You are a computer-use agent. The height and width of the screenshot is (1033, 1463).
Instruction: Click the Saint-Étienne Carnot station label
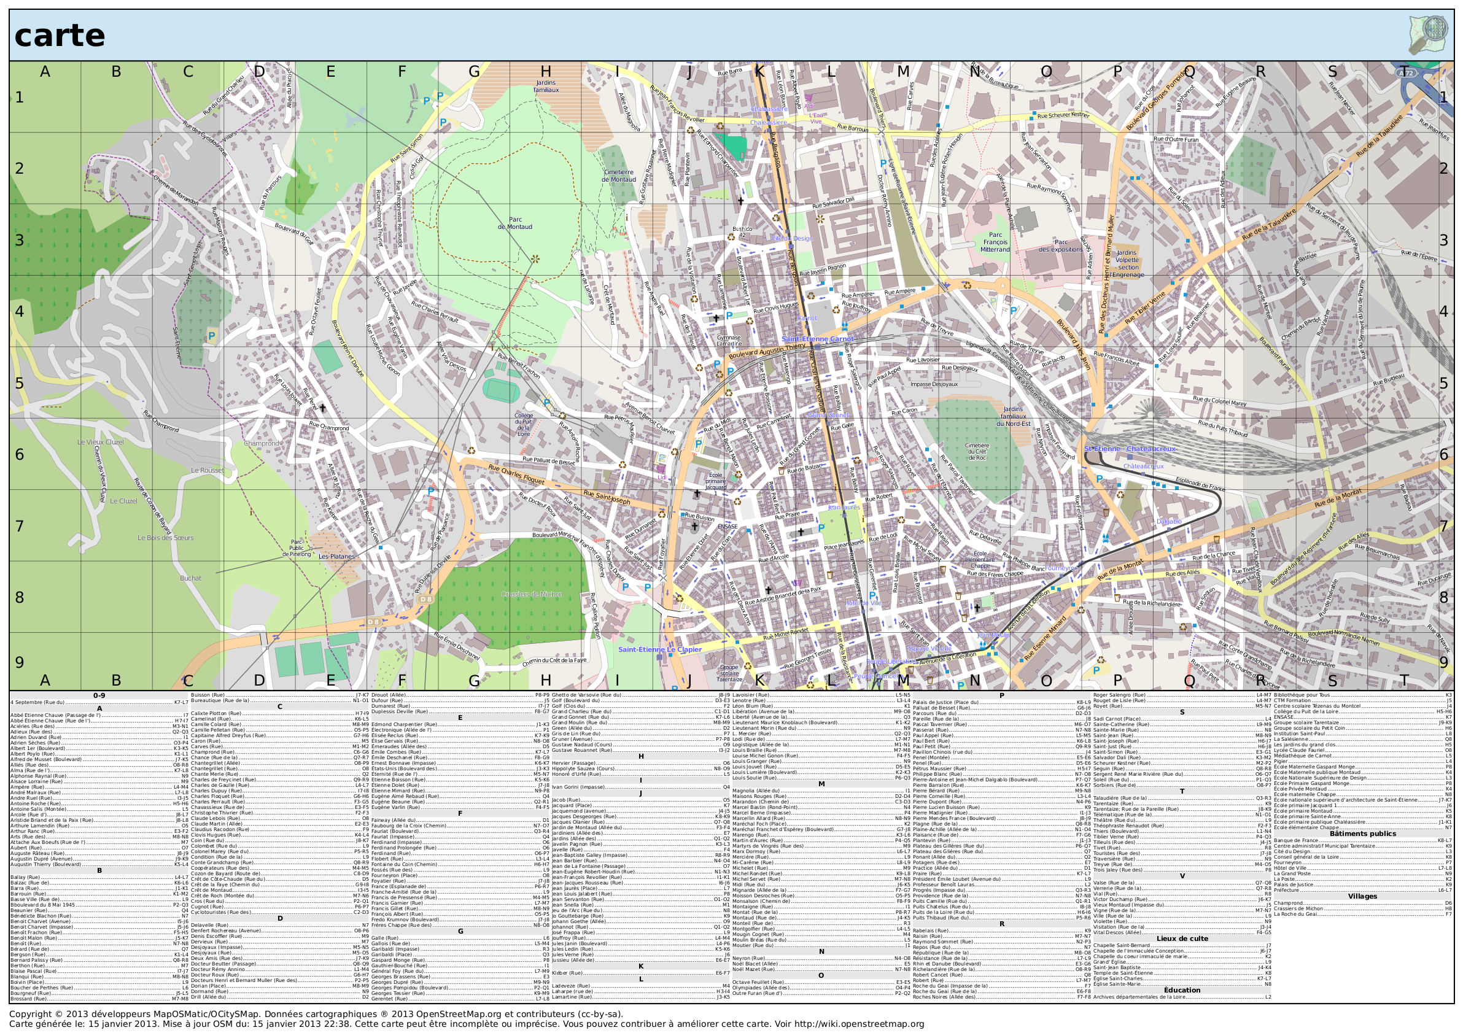pyautogui.click(x=818, y=339)
